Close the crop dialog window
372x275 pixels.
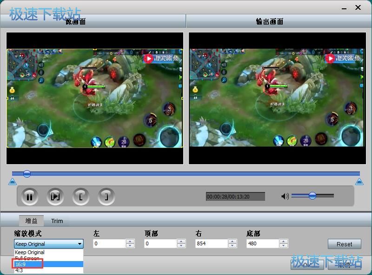click(x=358, y=7)
